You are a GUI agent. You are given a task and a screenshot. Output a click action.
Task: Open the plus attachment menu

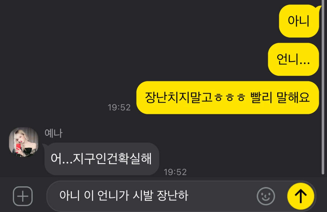(23, 196)
